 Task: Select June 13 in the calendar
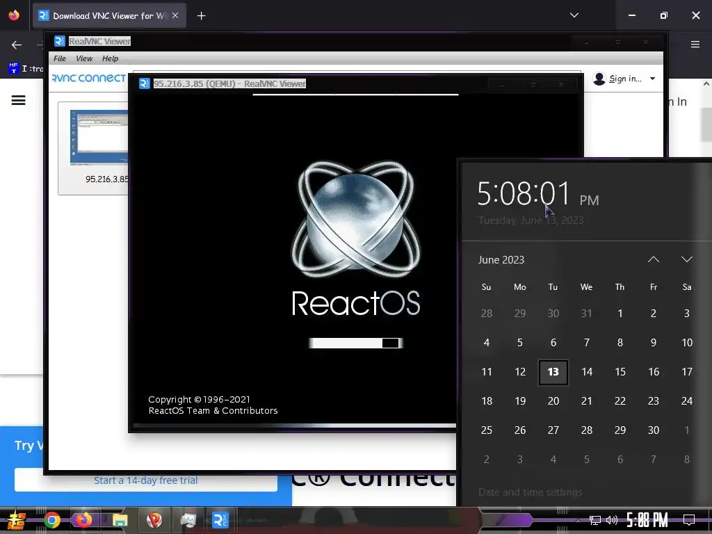[553, 372]
